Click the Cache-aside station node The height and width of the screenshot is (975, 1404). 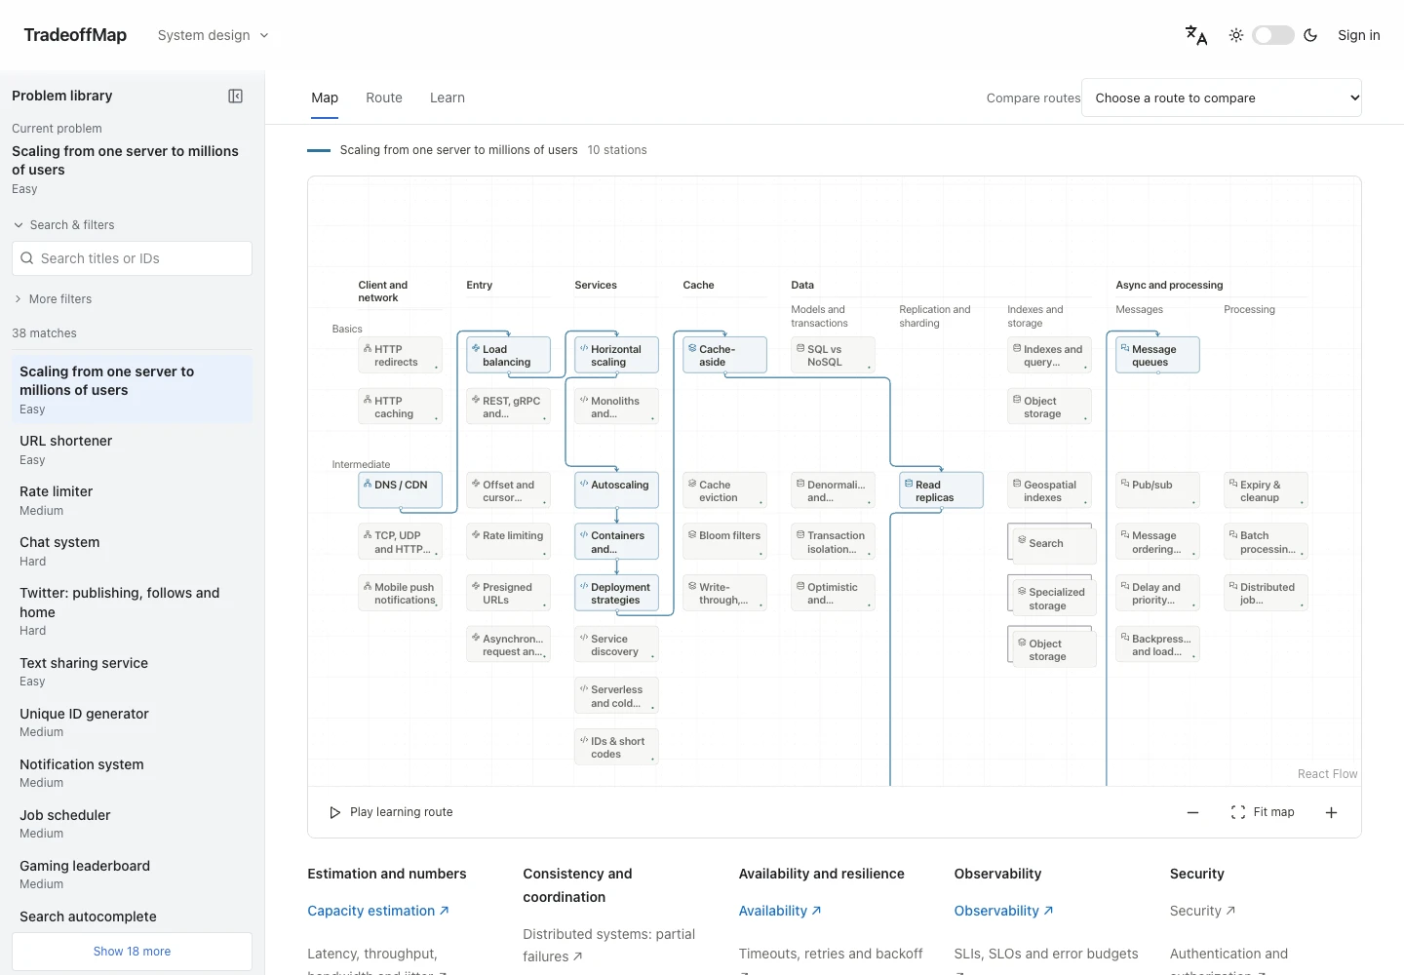point(724,355)
